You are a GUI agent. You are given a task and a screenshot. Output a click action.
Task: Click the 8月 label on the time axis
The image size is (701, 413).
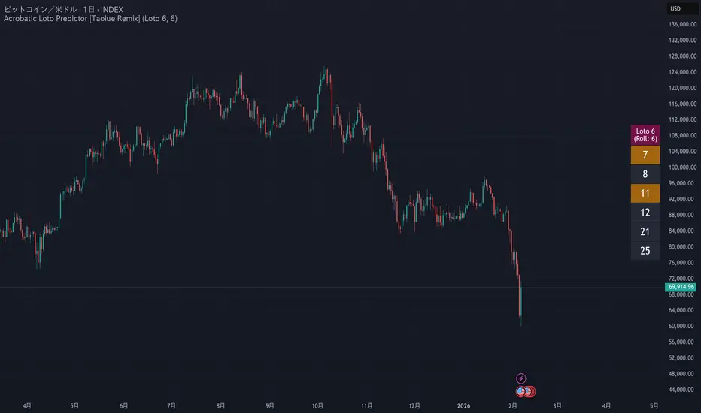point(221,405)
